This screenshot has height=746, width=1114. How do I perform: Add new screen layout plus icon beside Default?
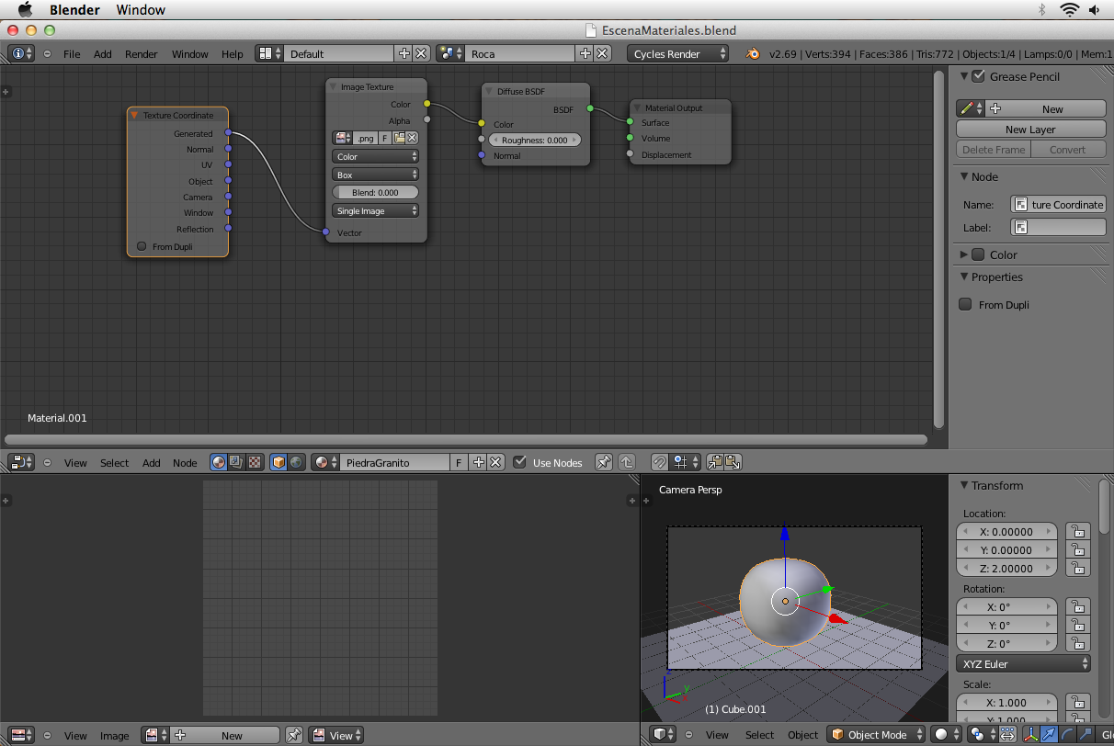pyautogui.click(x=404, y=53)
